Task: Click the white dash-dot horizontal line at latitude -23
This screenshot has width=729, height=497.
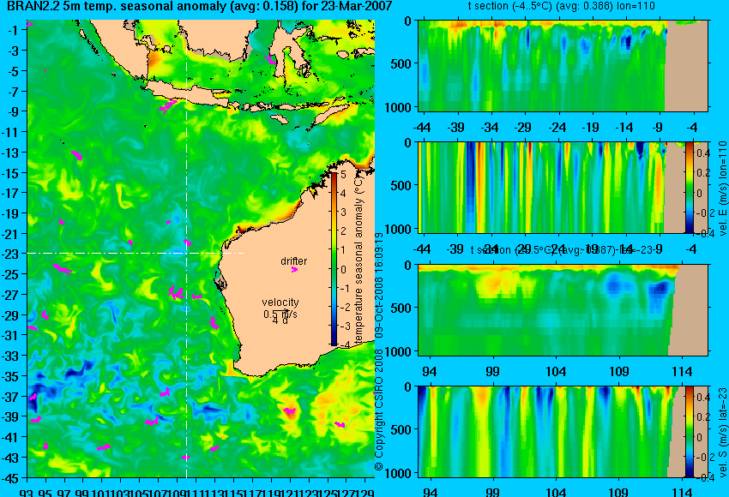Action: (136, 253)
